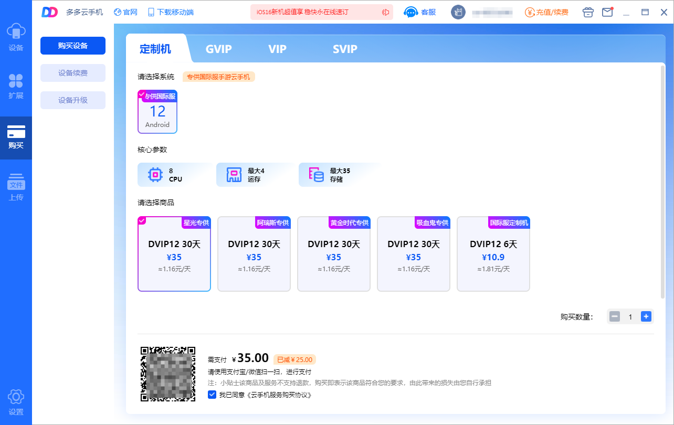Switch to the VIP tab
This screenshot has width=674, height=425.
278,49
